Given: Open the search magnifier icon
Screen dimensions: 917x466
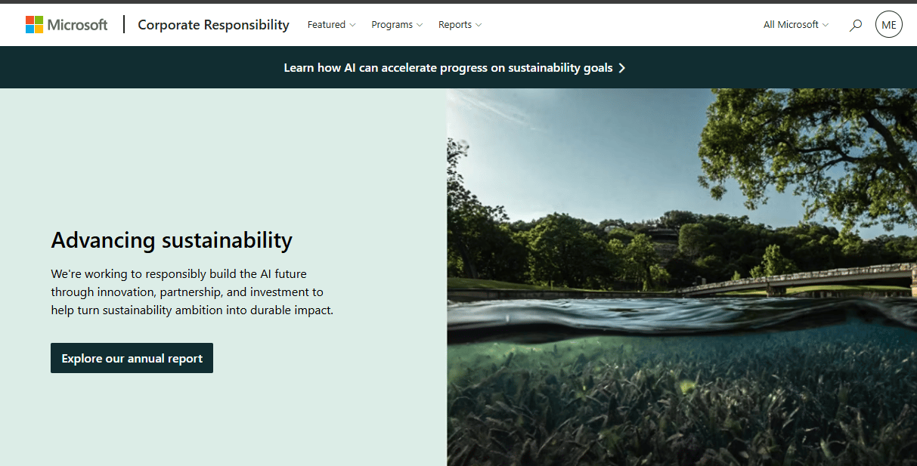Looking at the screenshot, I should pos(856,25).
